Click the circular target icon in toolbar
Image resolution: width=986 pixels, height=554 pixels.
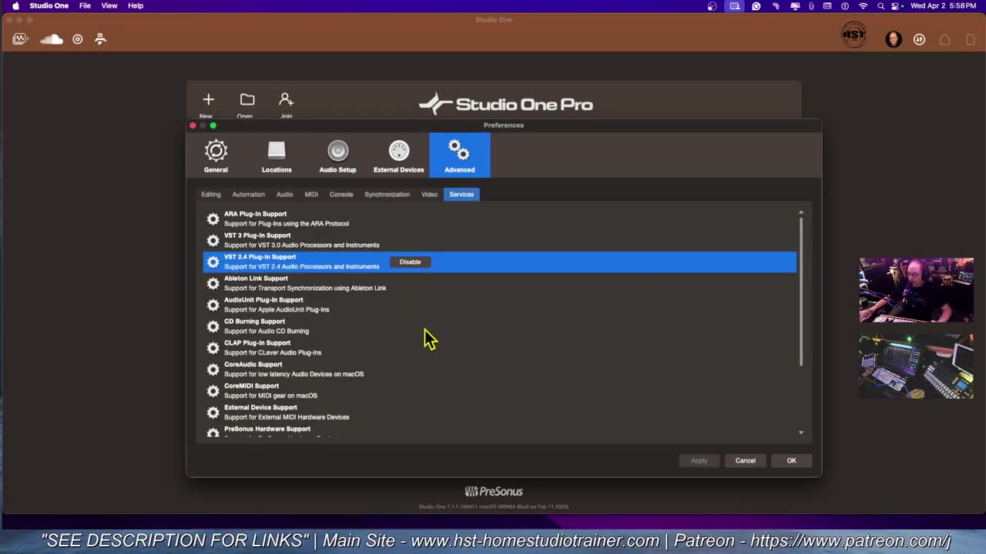point(78,39)
